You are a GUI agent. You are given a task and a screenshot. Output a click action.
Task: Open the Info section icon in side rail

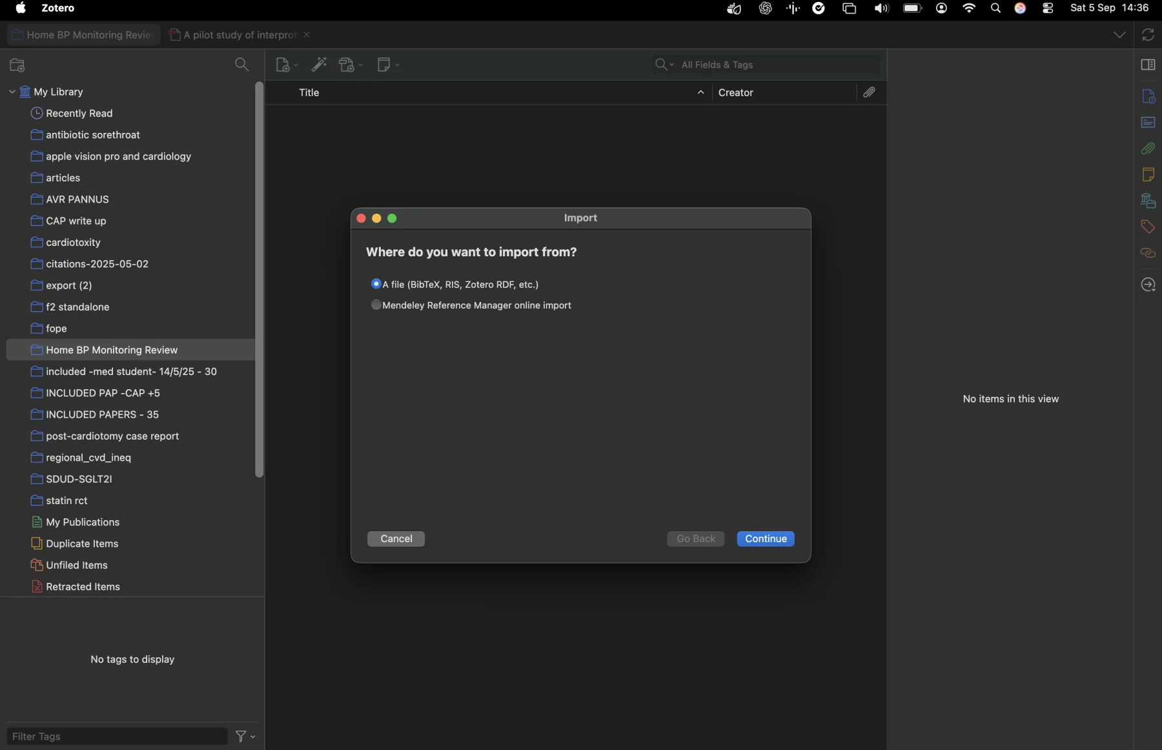coord(1148,96)
